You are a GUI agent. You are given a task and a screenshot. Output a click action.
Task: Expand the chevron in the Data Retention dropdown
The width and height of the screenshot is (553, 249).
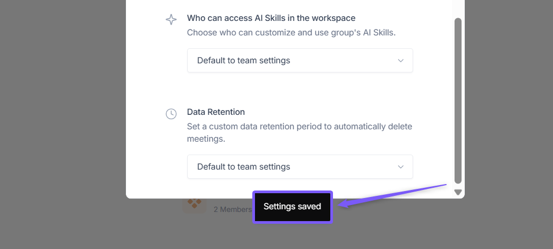(400, 167)
